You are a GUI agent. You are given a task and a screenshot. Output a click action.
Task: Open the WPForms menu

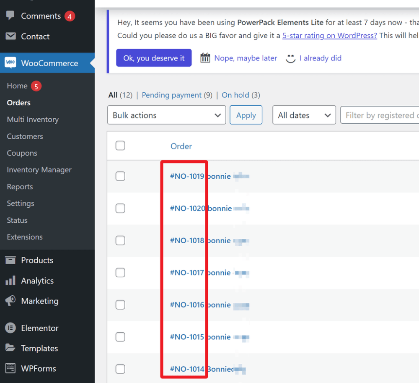click(39, 369)
